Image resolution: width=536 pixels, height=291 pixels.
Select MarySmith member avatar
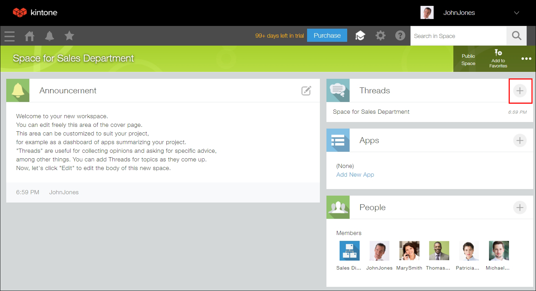409,251
